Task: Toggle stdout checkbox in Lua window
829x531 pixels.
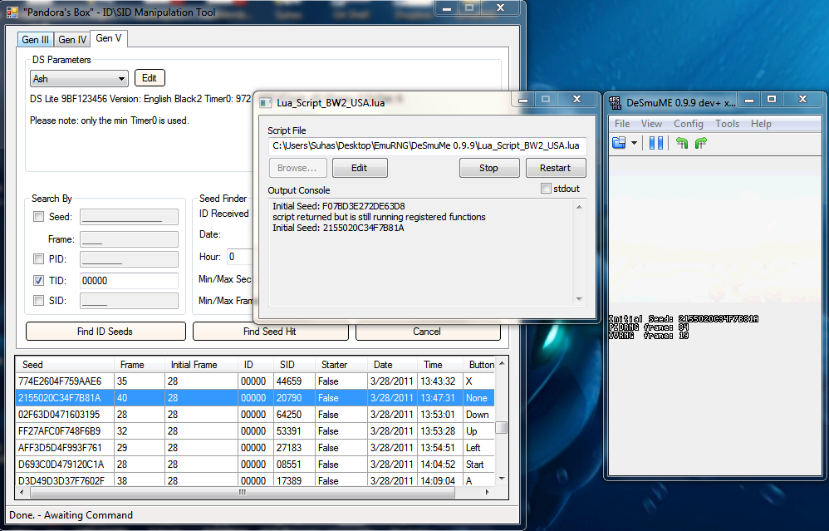Action: [546, 189]
